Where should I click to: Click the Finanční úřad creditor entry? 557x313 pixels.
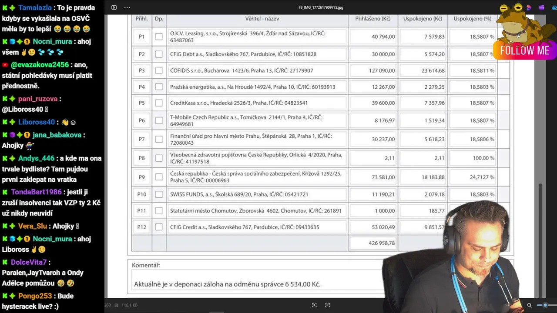(251, 139)
